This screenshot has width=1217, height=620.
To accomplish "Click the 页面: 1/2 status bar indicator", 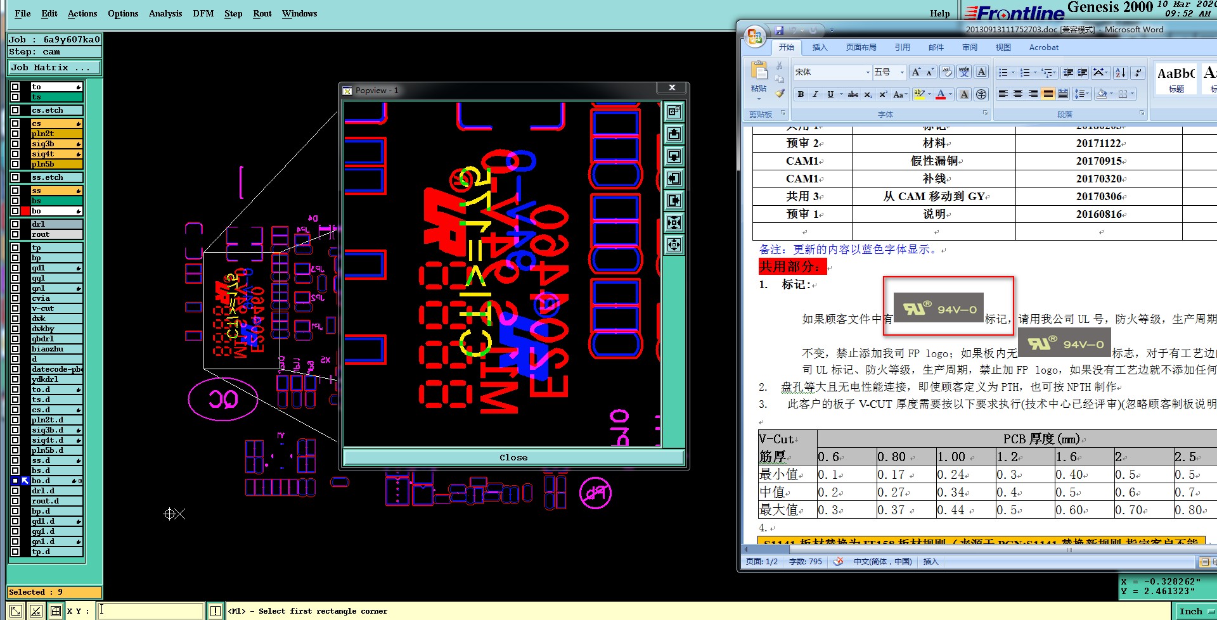I will 762,562.
